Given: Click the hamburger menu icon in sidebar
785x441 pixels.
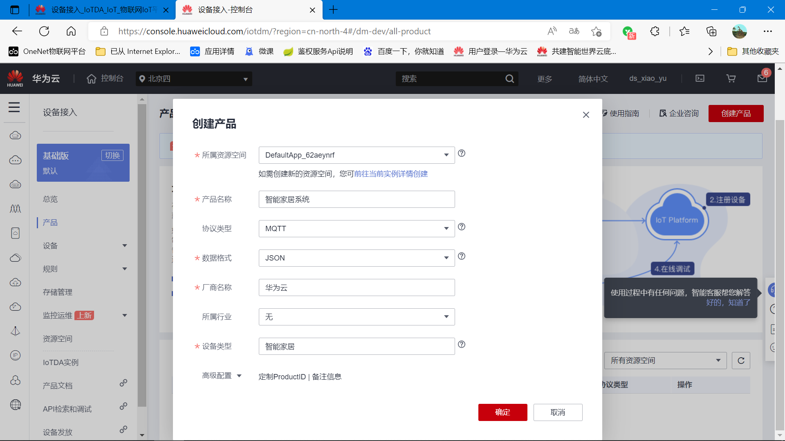Looking at the screenshot, I should tap(14, 107).
